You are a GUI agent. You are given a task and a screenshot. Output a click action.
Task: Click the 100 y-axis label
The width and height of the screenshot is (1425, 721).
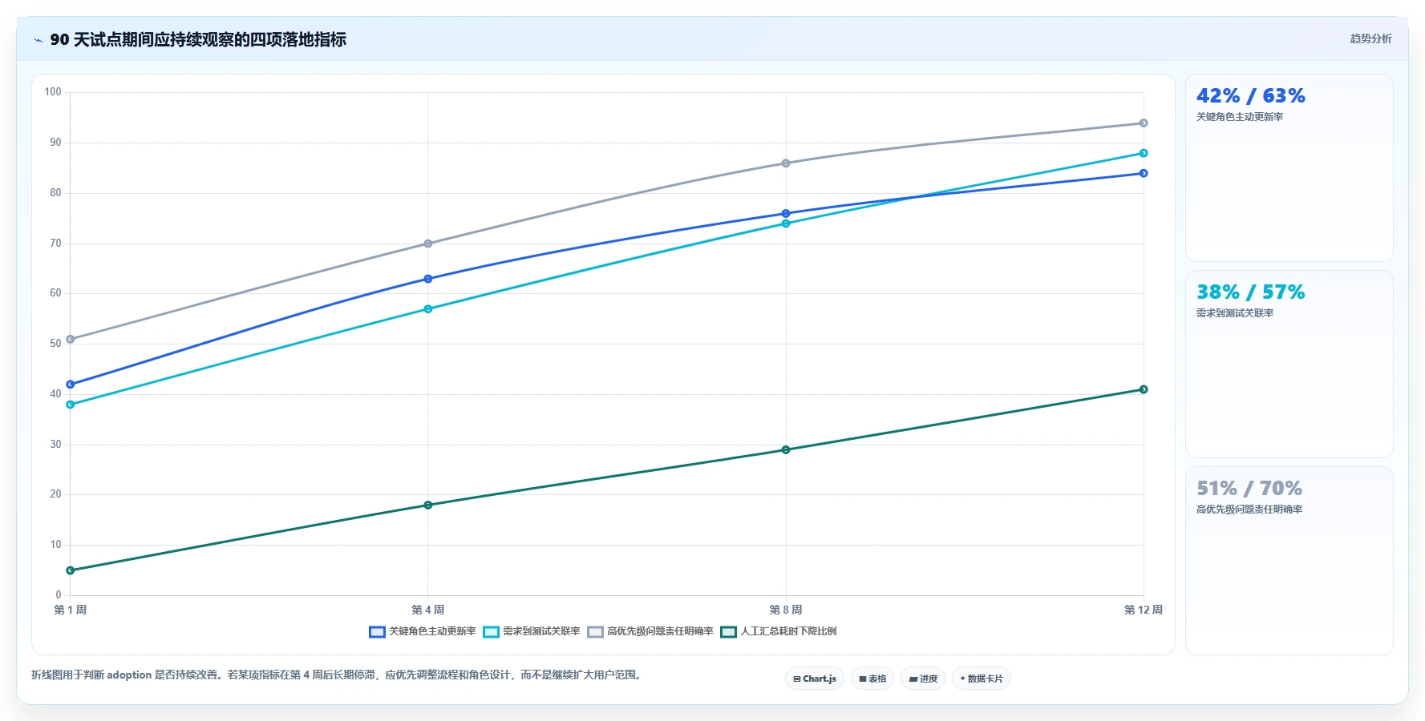[53, 92]
